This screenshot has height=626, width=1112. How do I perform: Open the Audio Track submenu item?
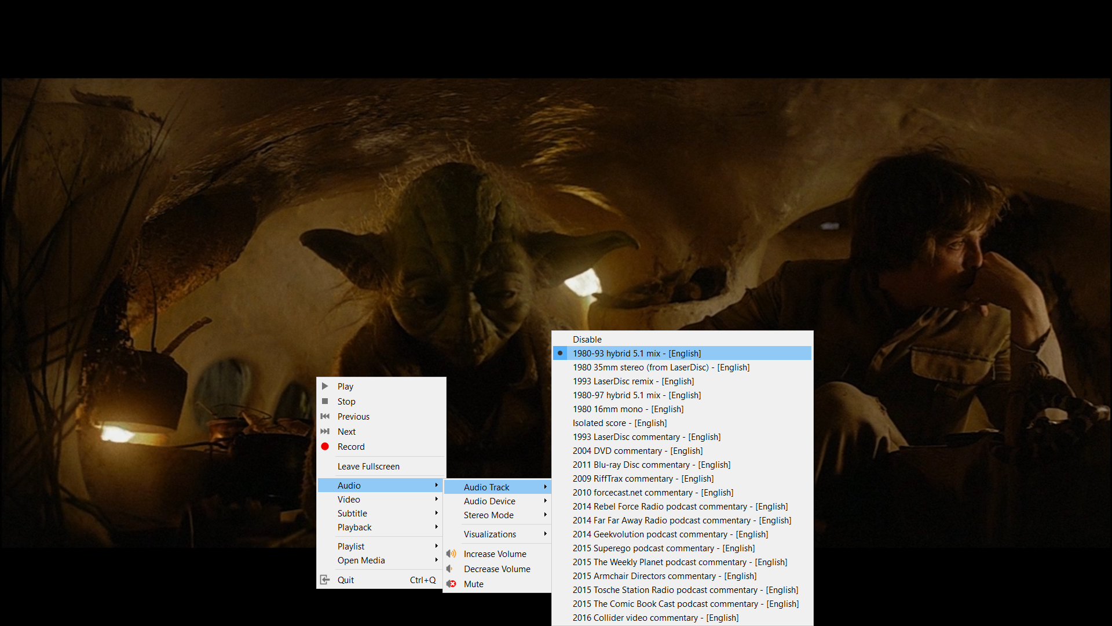[497, 487]
